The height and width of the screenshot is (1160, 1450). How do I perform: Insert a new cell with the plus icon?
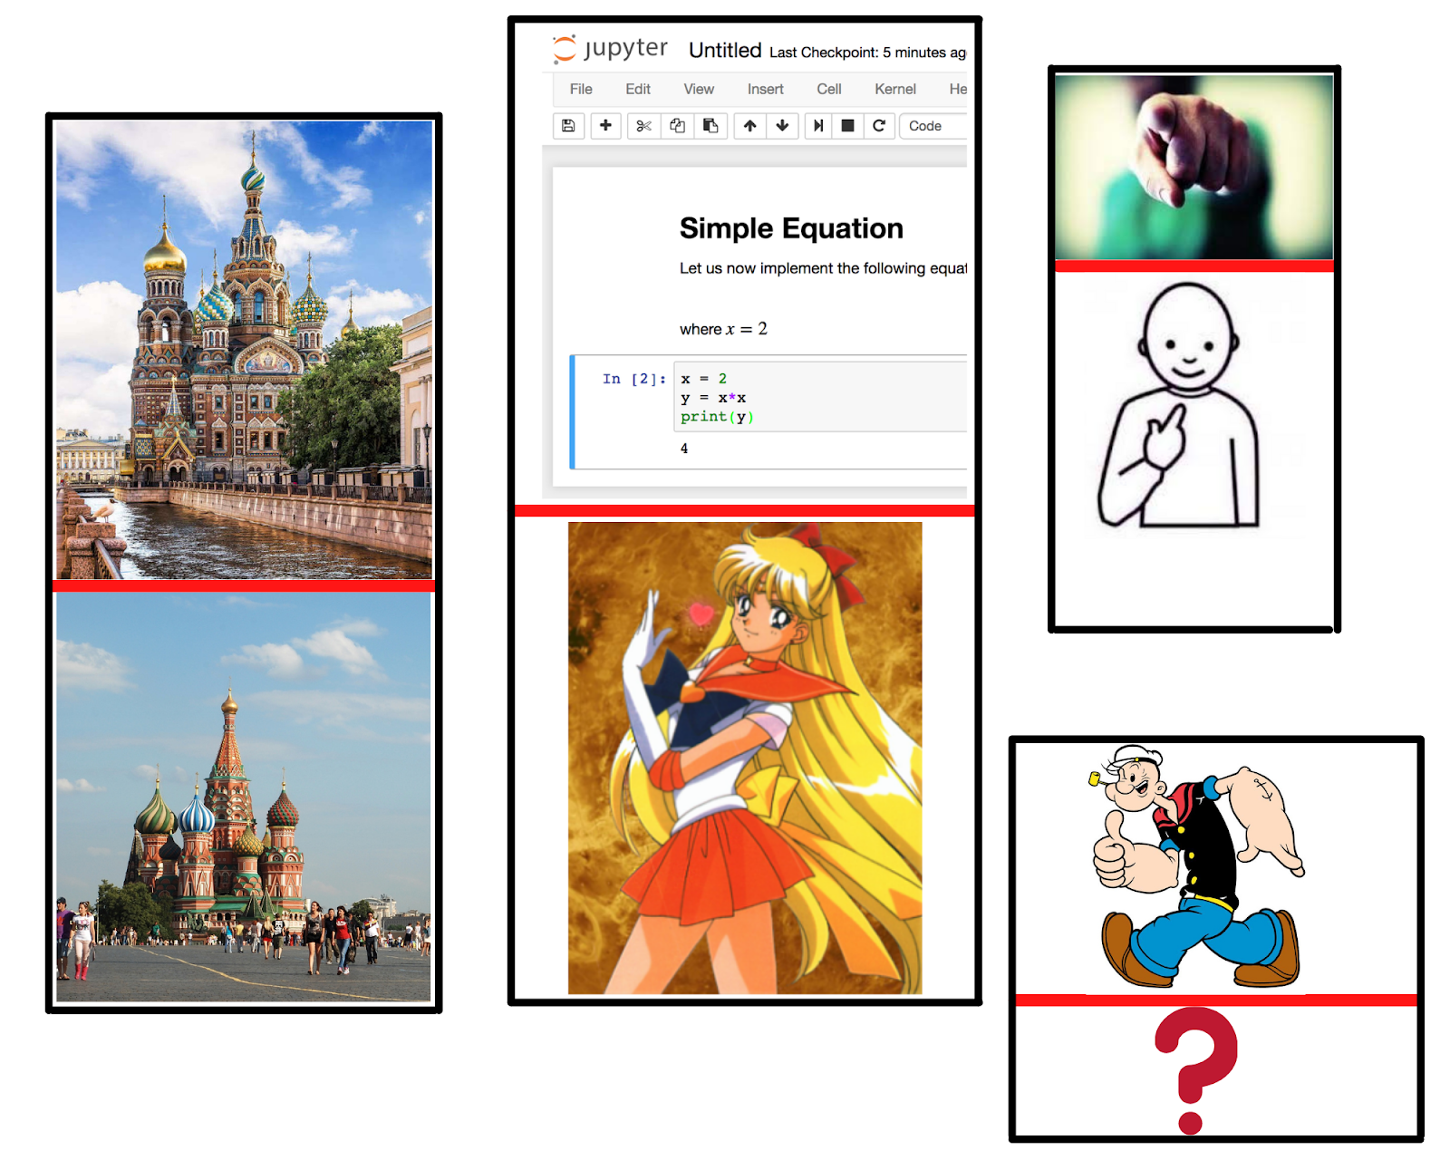(x=605, y=126)
